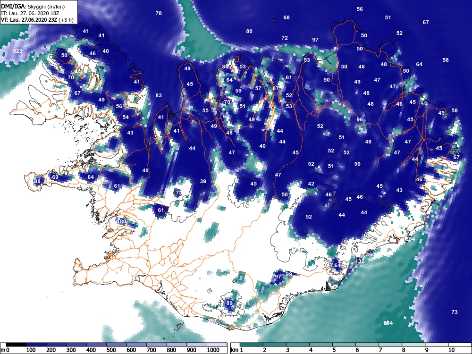Click the map value '89' on the glacier
472x354 pixels.
(x=229, y=303)
